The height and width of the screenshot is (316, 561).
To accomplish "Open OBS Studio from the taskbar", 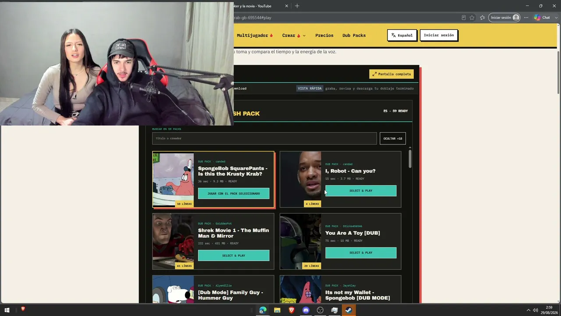I will click(320, 310).
